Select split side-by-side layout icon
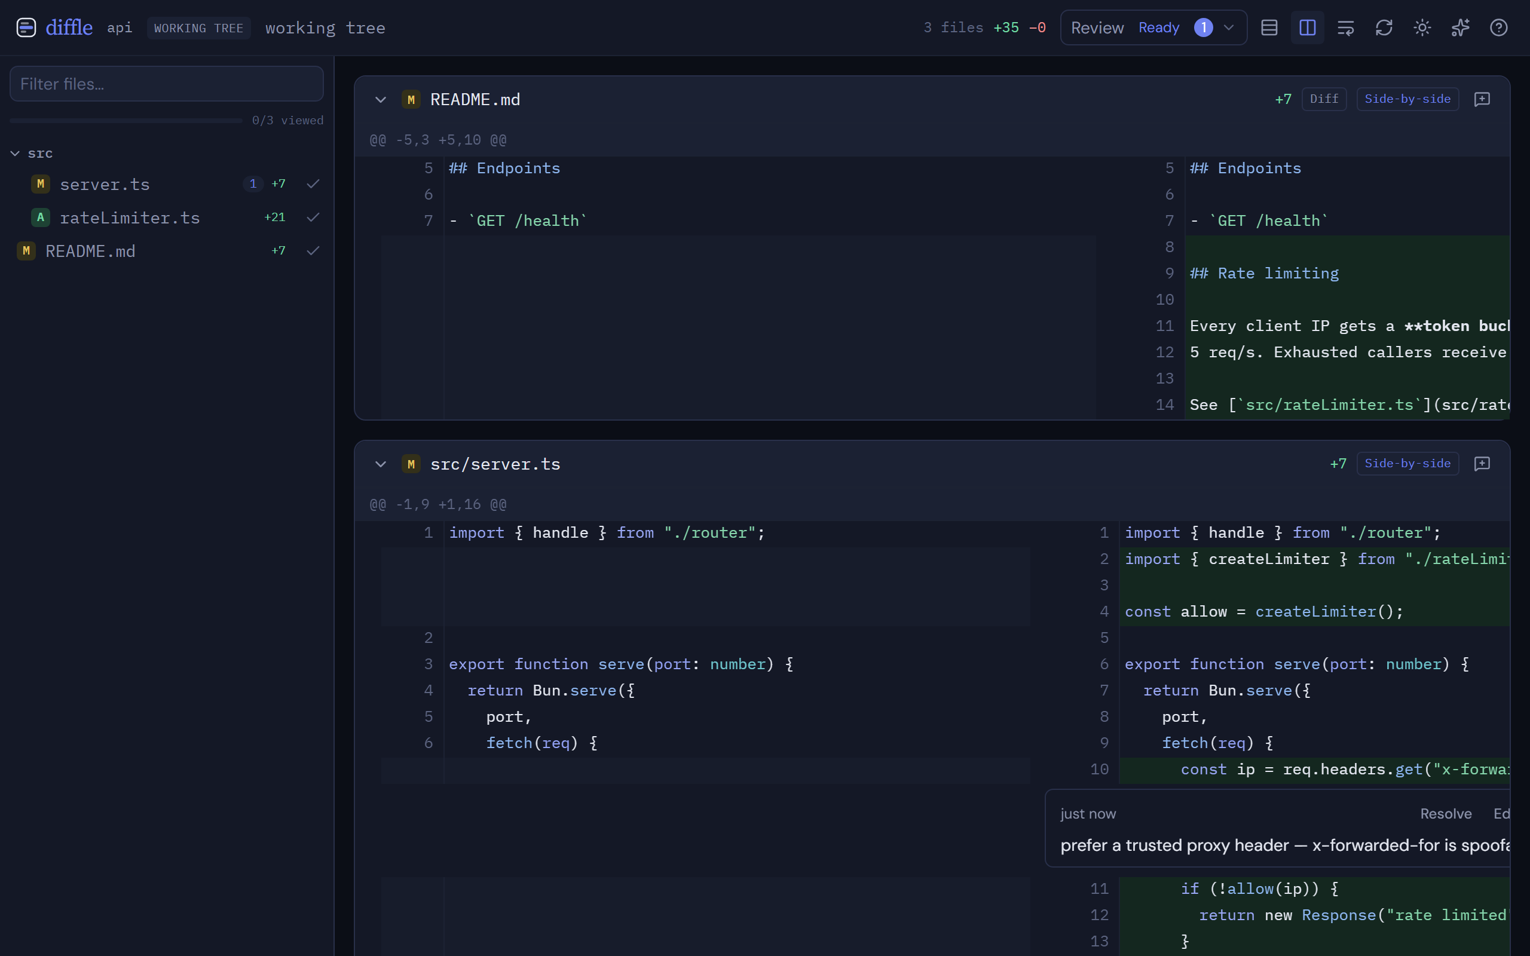Image resolution: width=1530 pixels, height=956 pixels. pyautogui.click(x=1308, y=28)
